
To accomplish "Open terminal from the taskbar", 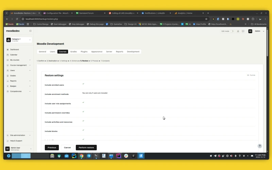I will pyautogui.click(x=96, y=156).
